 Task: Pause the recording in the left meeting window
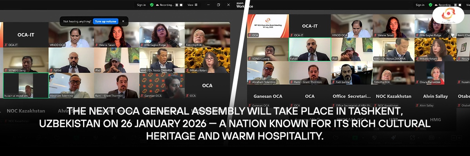tap(177, 5)
